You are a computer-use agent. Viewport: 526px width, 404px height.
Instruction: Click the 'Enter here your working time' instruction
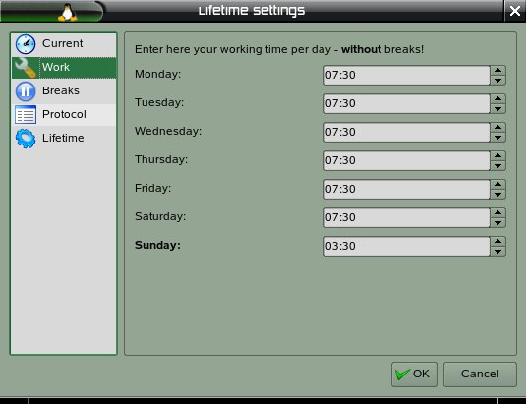[x=279, y=49]
